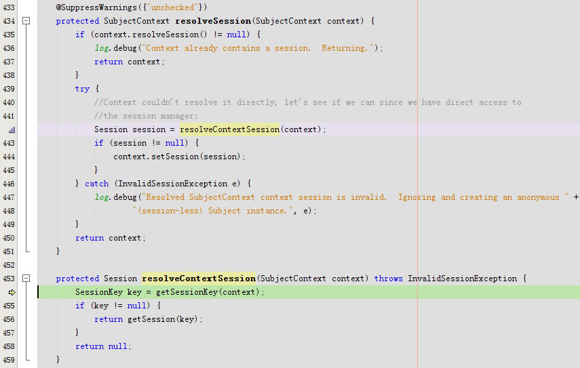Click line number 433 in the gutter
The image size is (580, 368).
click(x=9, y=7)
